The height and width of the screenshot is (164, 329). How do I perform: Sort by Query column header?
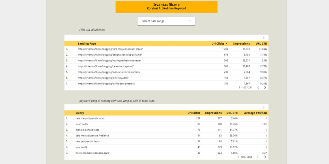tap(80, 113)
